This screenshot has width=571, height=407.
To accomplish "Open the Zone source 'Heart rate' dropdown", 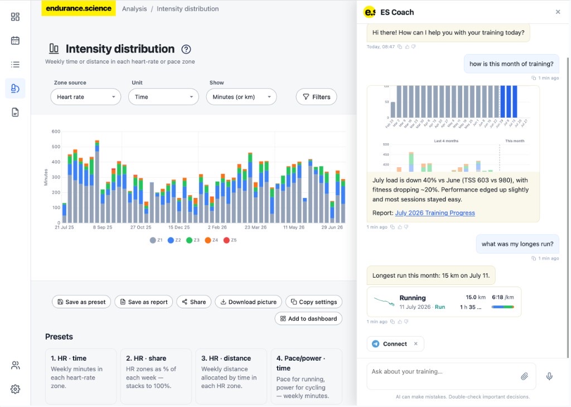I will pos(85,97).
